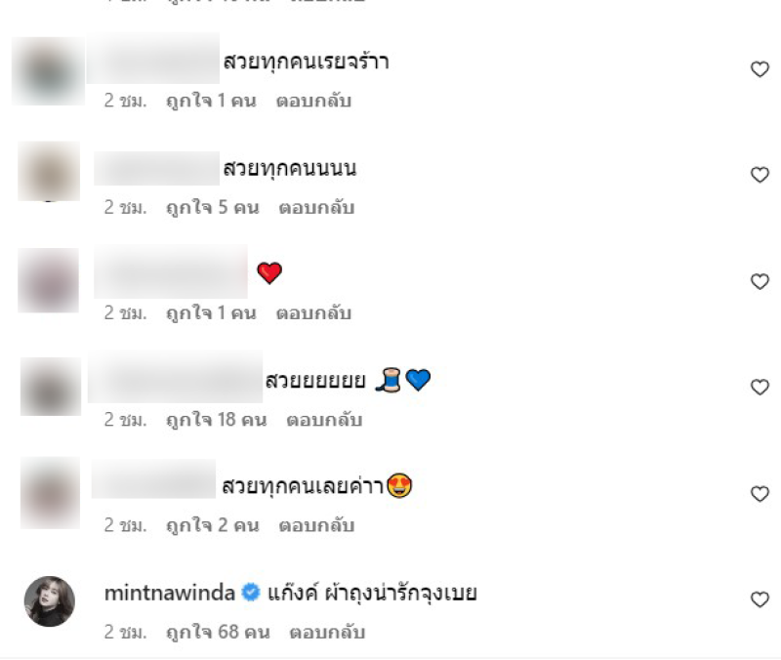
Task: Like the red heart emoji comment
Action: [760, 281]
